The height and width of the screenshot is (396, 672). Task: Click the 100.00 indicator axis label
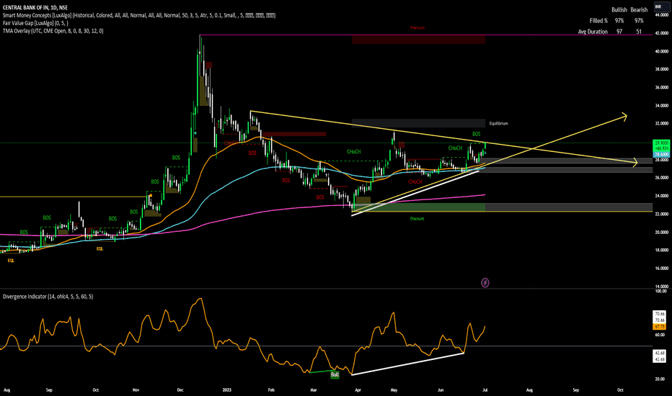tap(661, 291)
